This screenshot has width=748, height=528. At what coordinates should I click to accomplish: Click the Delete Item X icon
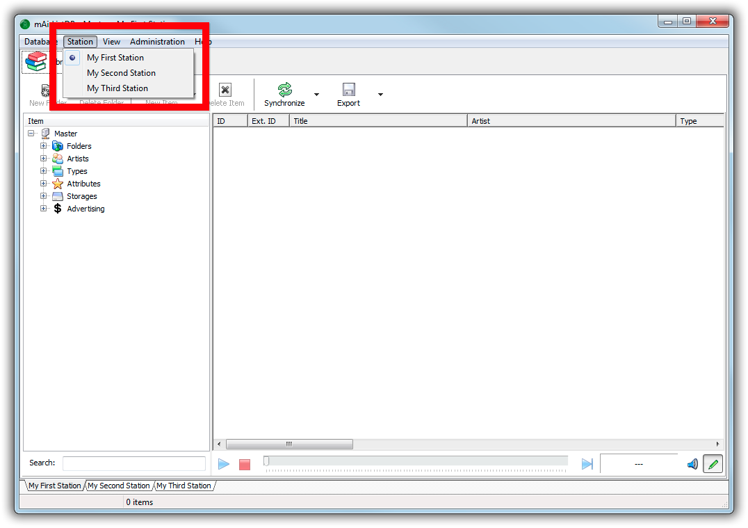coord(225,90)
